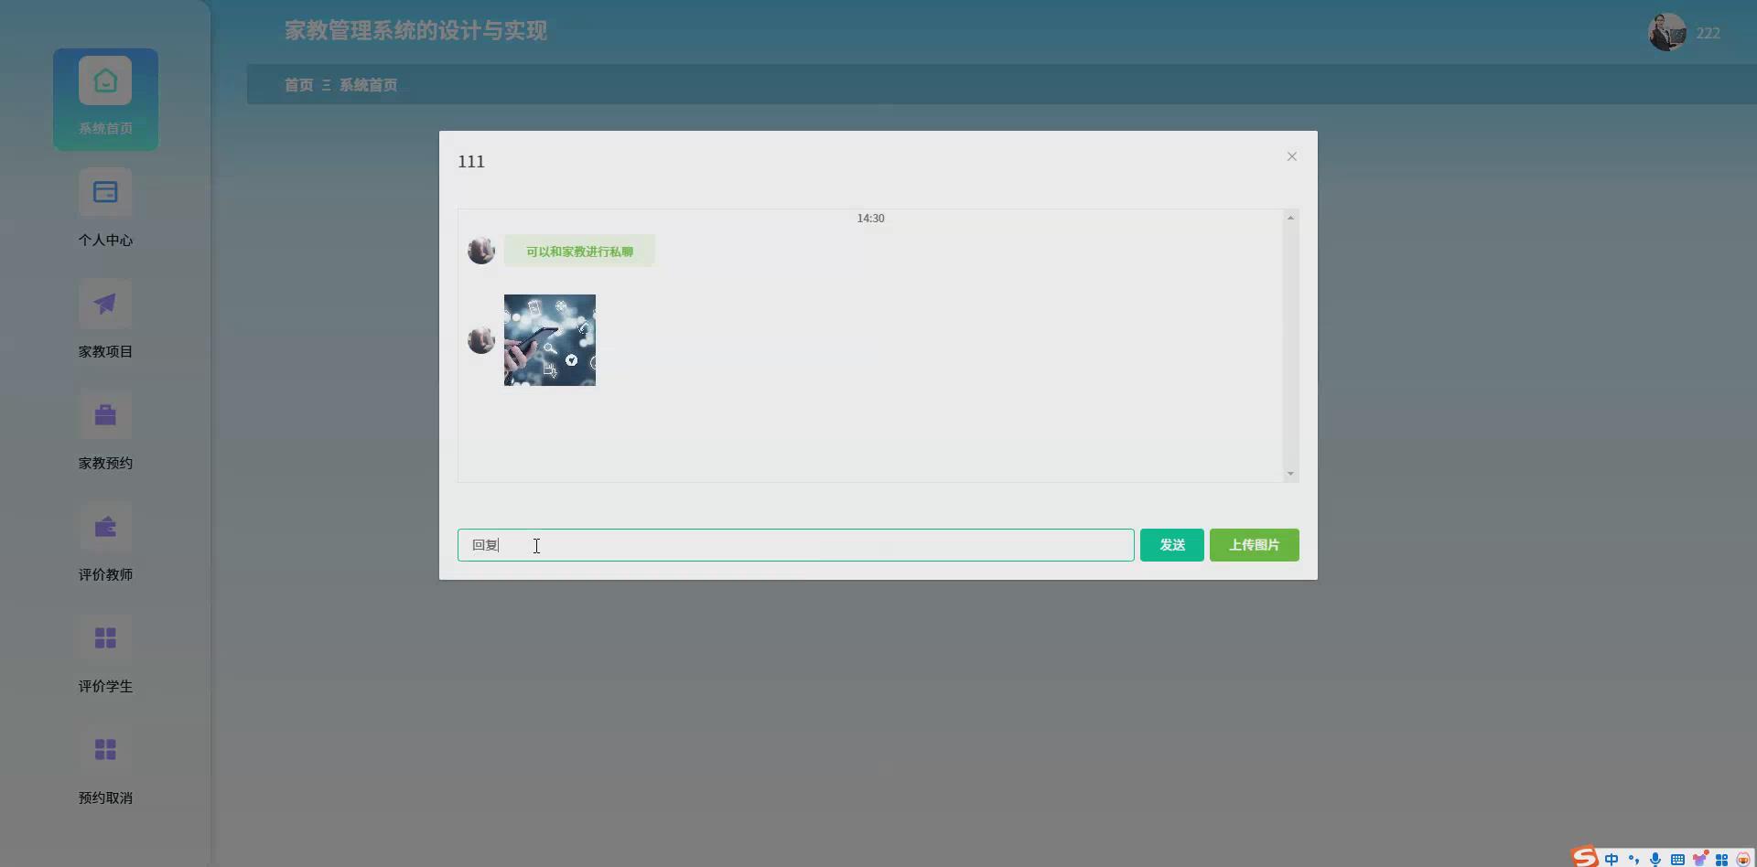Click the reply input box
The height and width of the screenshot is (867, 1757).
tap(795, 544)
